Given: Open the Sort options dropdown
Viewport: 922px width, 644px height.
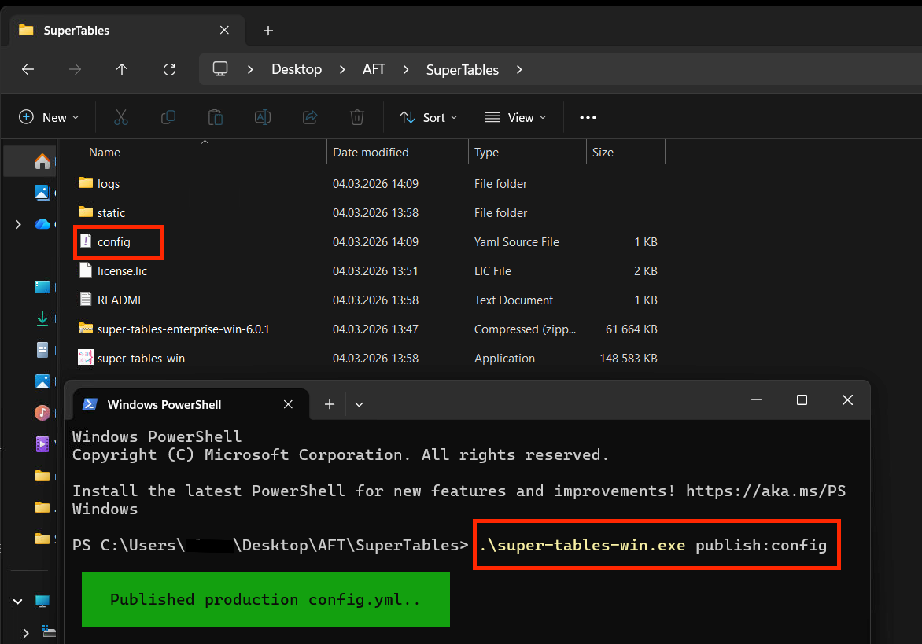Looking at the screenshot, I should pyautogui.click(x=428, y=117).
